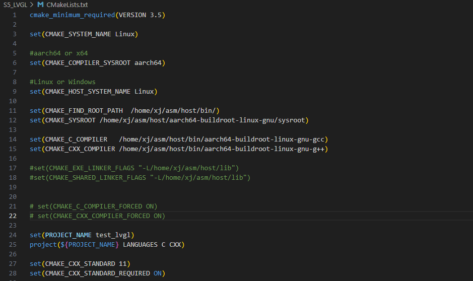Click ON value in CMAKE_CXX_STANDARD_REQUIRED line

point(158,273)
